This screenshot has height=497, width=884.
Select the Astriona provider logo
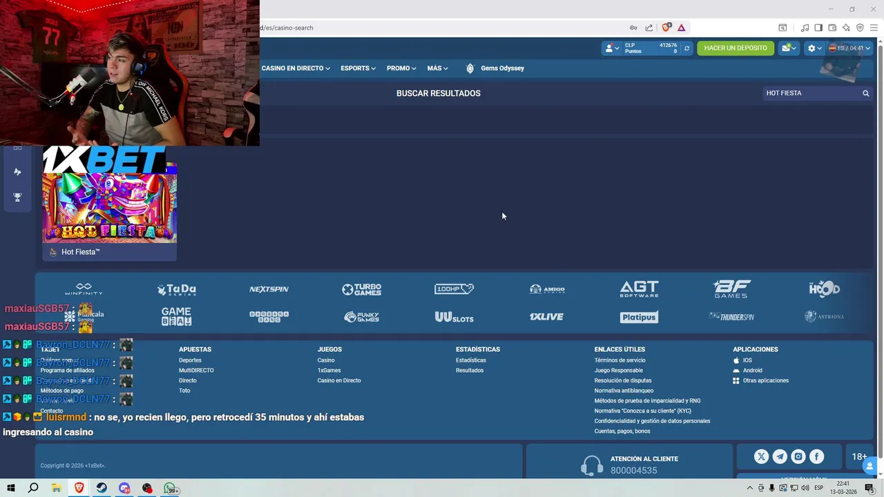pos(824,317)
